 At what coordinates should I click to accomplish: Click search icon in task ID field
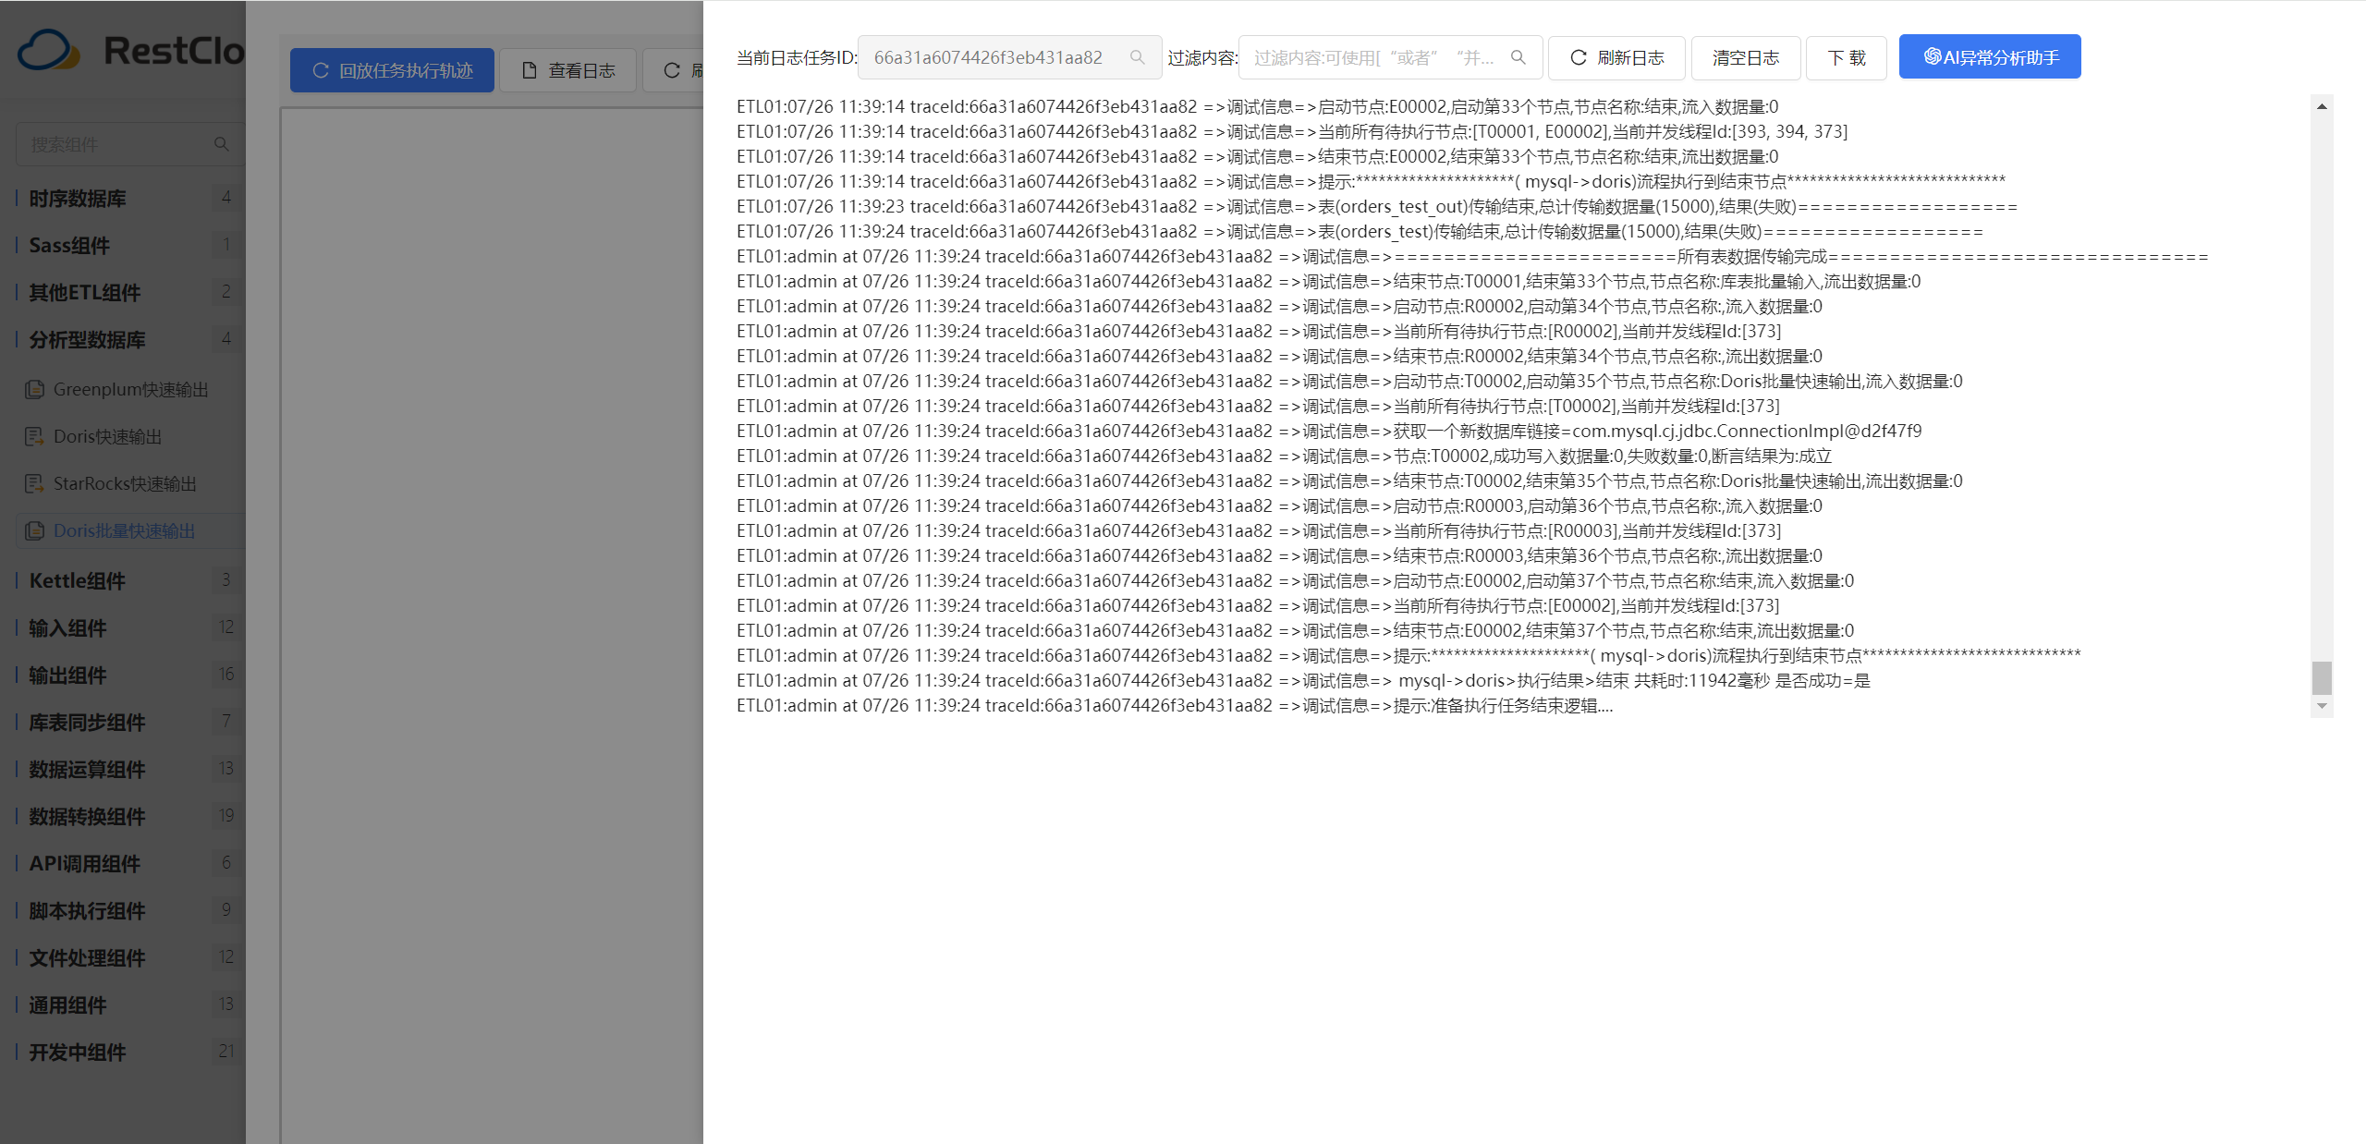[1137, 57]
